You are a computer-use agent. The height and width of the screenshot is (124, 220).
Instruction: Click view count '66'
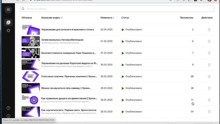[x=192, y=76]
